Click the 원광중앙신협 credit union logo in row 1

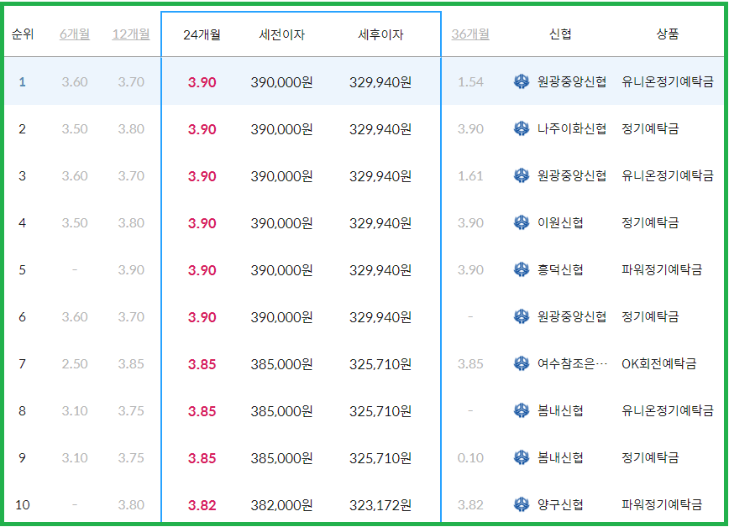click(522, 82)
